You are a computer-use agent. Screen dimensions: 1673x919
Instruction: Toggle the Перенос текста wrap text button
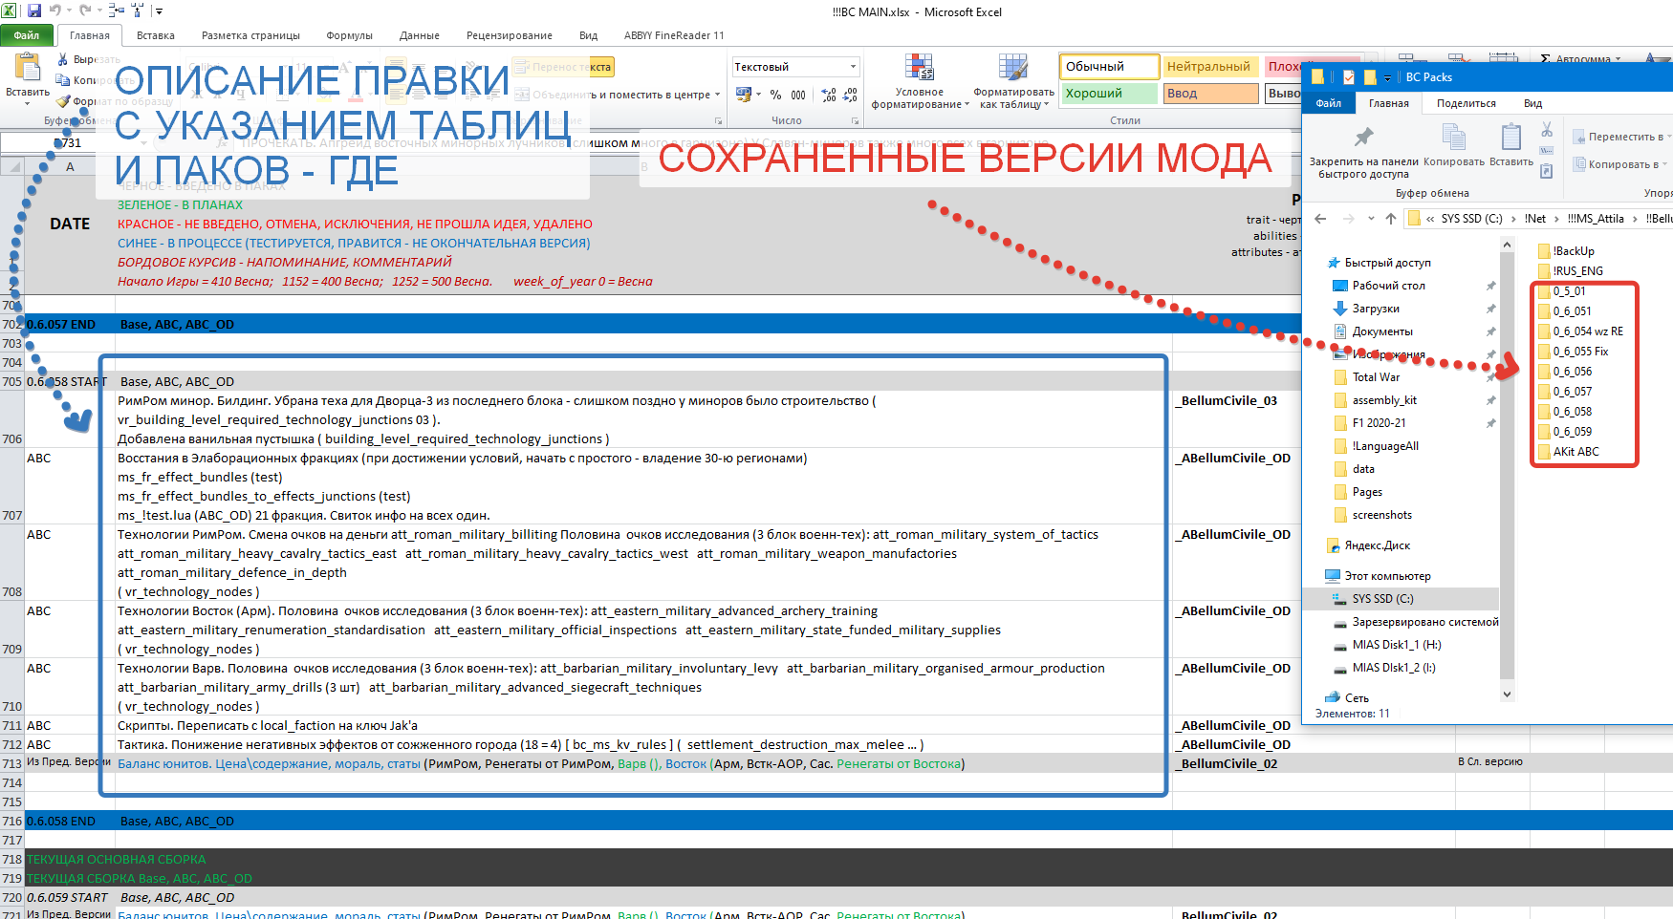click(563, 67)
